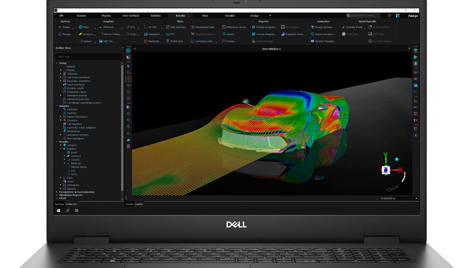Switch to the Parallel ribbon tab
The width and height of the screenshot is (473, 268).
[230, 16]
